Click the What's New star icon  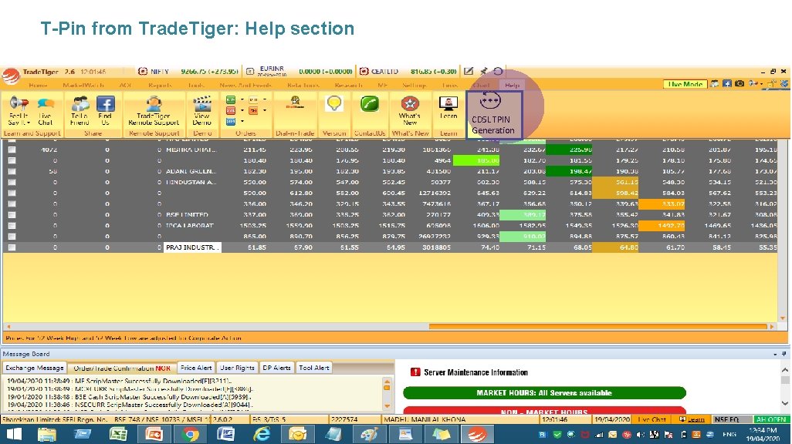(410, 103)
